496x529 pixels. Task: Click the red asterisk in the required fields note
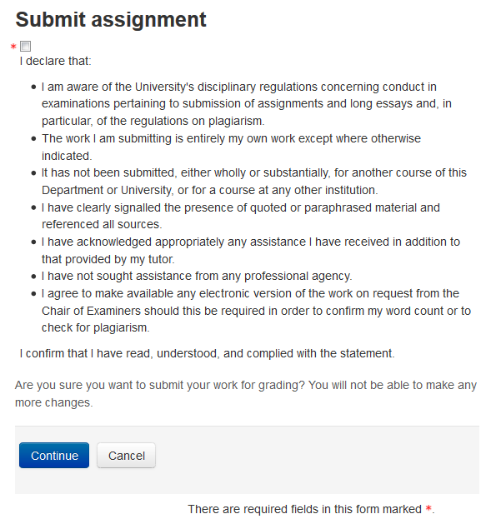coord(428,508)
